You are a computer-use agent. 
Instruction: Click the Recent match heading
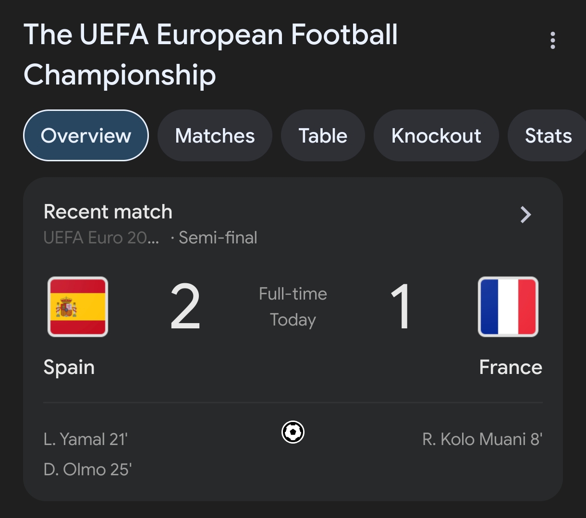[x=108, y=212]
